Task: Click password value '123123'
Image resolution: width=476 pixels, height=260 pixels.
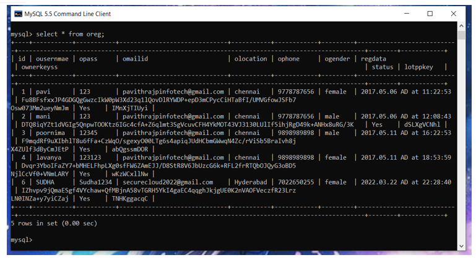Action: click(x=90, y=157)
